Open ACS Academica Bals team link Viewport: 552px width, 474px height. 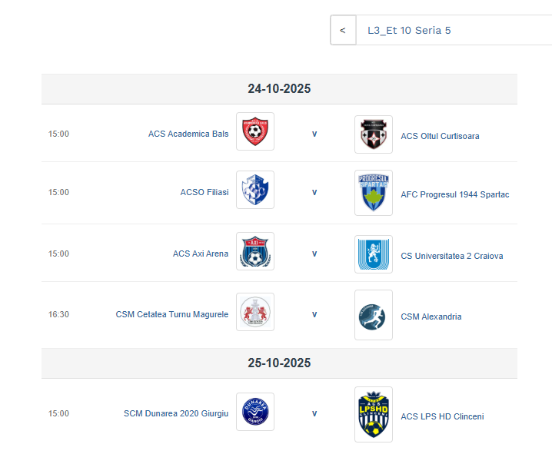(188, 134)
